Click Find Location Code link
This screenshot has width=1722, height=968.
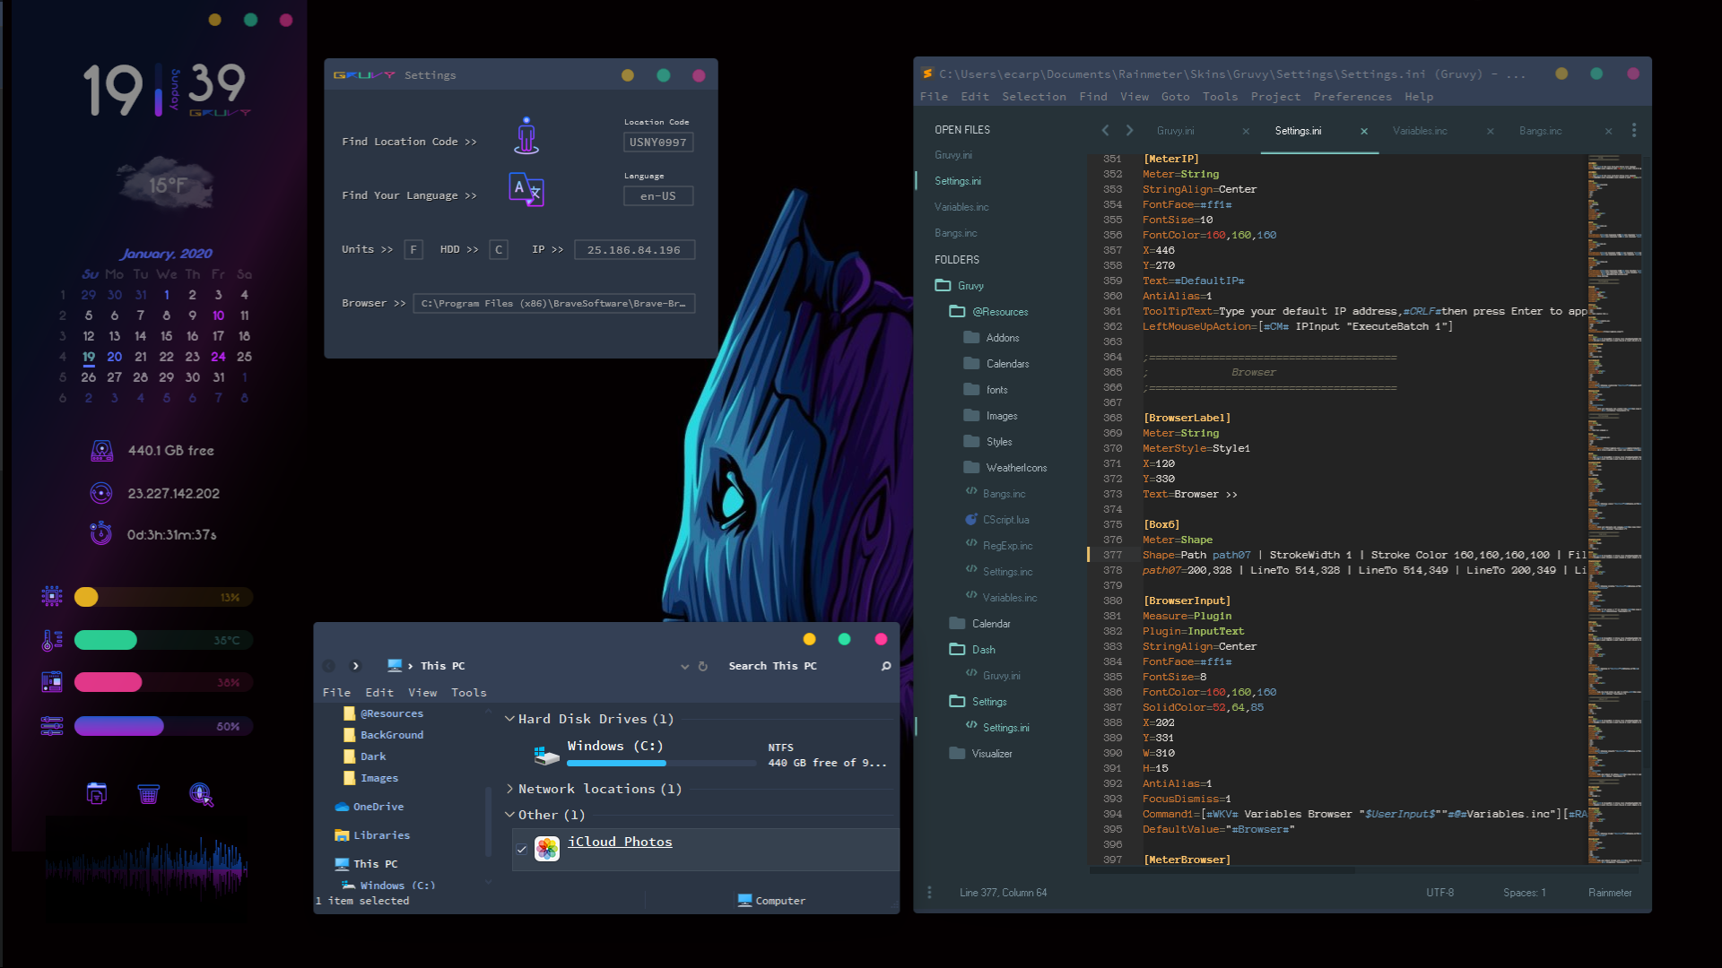[409, 142]
